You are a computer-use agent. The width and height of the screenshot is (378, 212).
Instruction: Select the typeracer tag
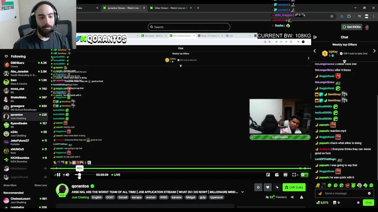click(216, 197)
